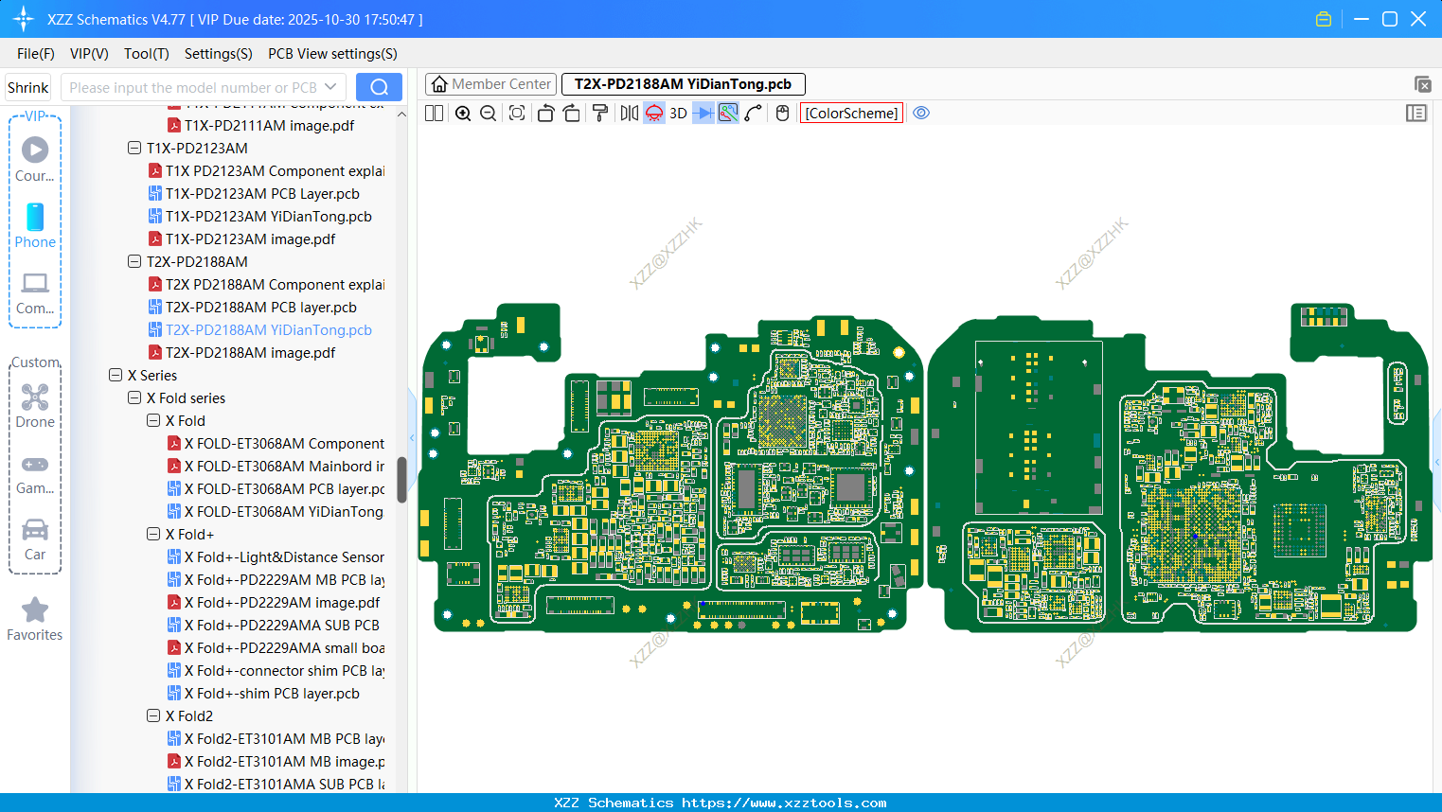Click the Member Center button
Screen dimensions: 1442x812
click(490, 83)
